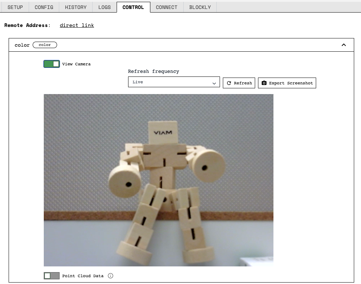View the LOGS tab
This screenshot has width=361, height=284.
[104, 7]
